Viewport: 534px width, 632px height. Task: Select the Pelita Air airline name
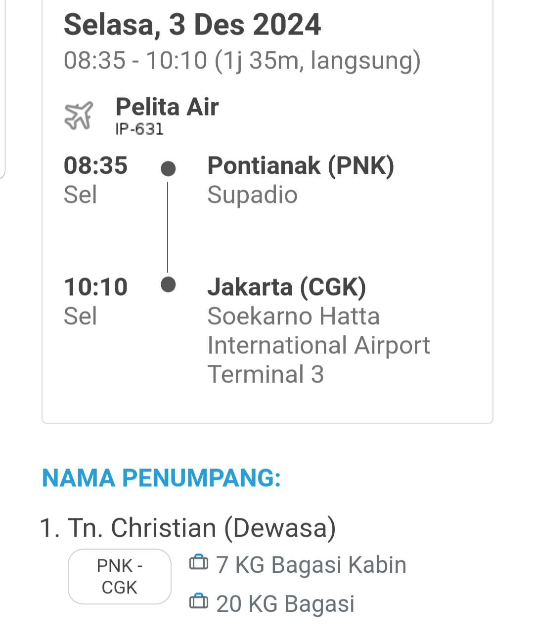click(x=167, y=107)
